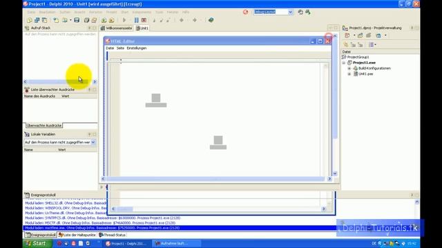Click the Datei column header in project manager
The width and height of the screenshot is (442, 248).
381,52
